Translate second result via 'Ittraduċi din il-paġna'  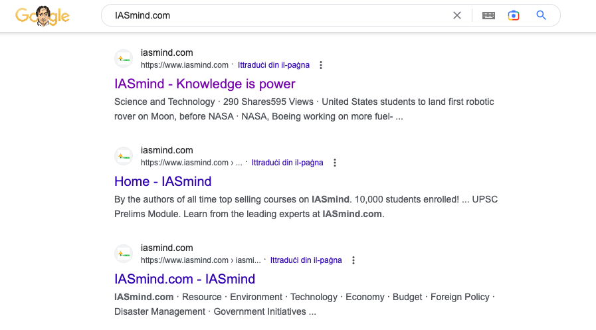coord(287,163)
